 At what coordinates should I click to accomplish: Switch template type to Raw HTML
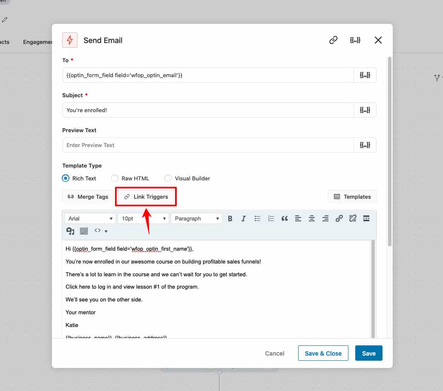click(115, 178)
